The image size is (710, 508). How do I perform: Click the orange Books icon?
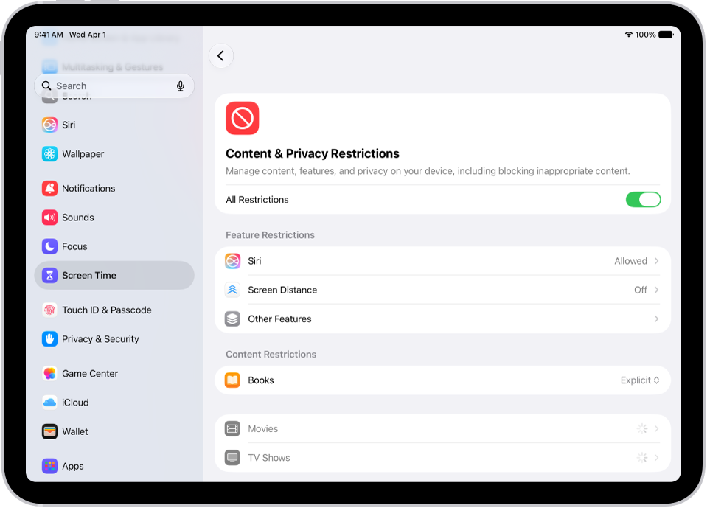[233, 380]
